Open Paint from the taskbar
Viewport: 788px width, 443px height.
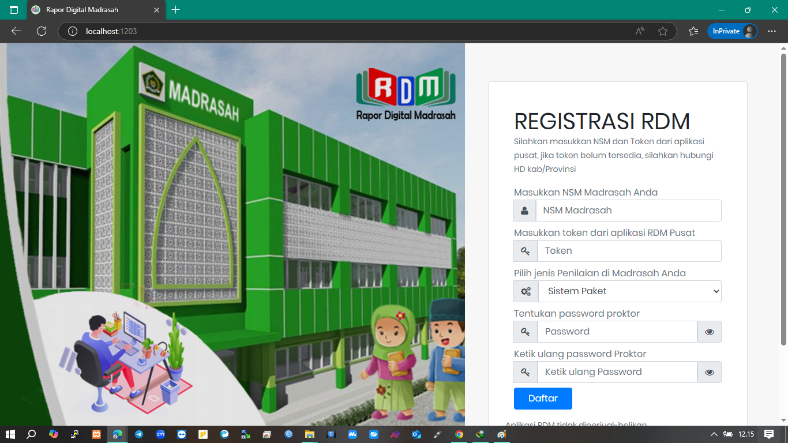pyautogui.click(x=502, y=434)
